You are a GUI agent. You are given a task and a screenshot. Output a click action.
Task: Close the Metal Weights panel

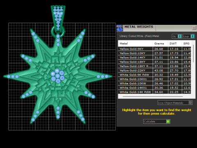(x=194, y=28)
